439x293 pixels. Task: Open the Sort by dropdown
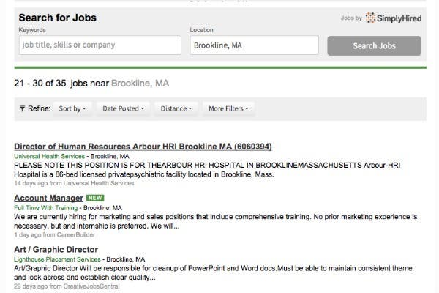pyautogui.click(x=72, y=109)
